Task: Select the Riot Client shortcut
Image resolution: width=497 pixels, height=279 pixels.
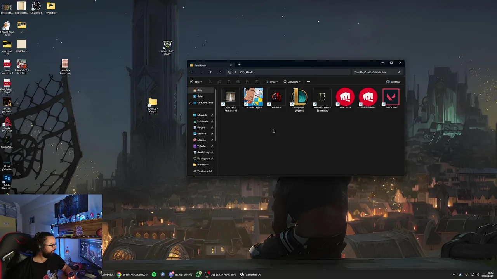Action: pos(345,99)
